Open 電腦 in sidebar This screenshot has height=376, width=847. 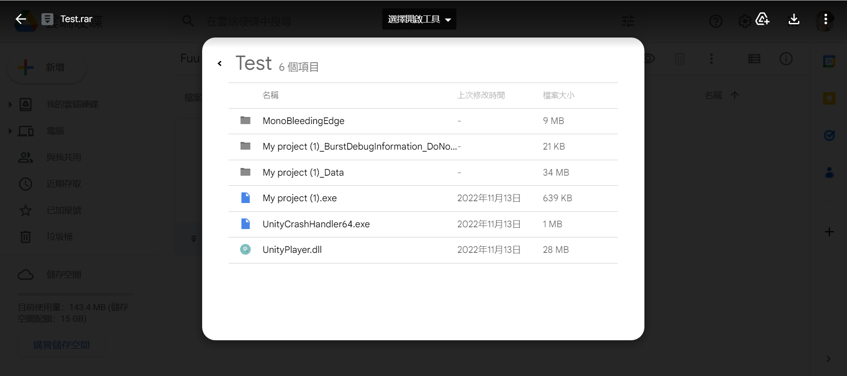pos(55,131)
